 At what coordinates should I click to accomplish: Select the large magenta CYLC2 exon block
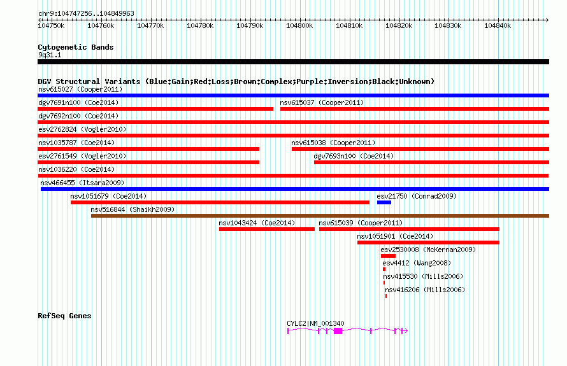338,331
